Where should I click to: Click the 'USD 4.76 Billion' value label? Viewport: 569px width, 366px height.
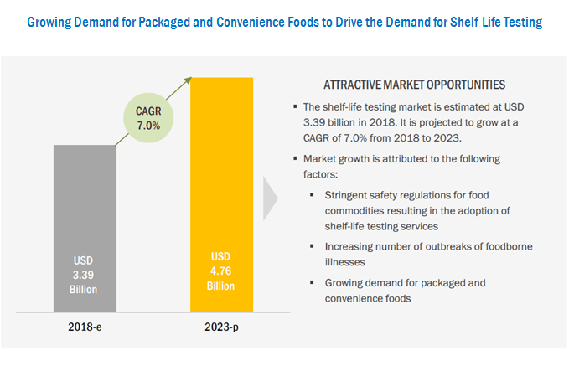tap(222, 270)
